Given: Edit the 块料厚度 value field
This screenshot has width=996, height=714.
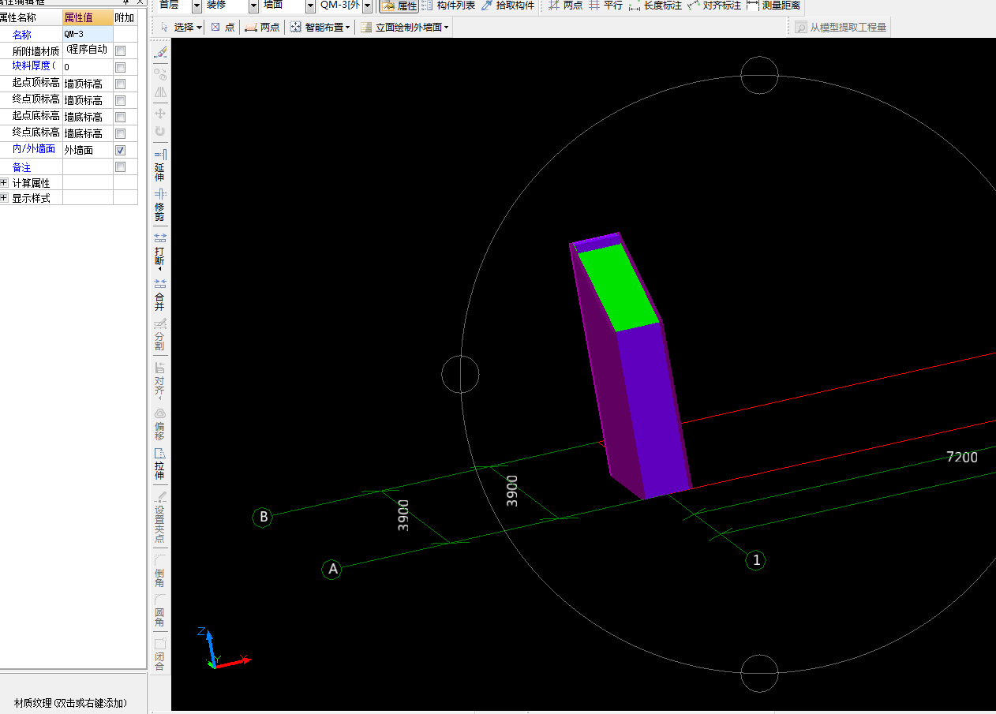Looking at the screenshot, I should pos(88,67).
